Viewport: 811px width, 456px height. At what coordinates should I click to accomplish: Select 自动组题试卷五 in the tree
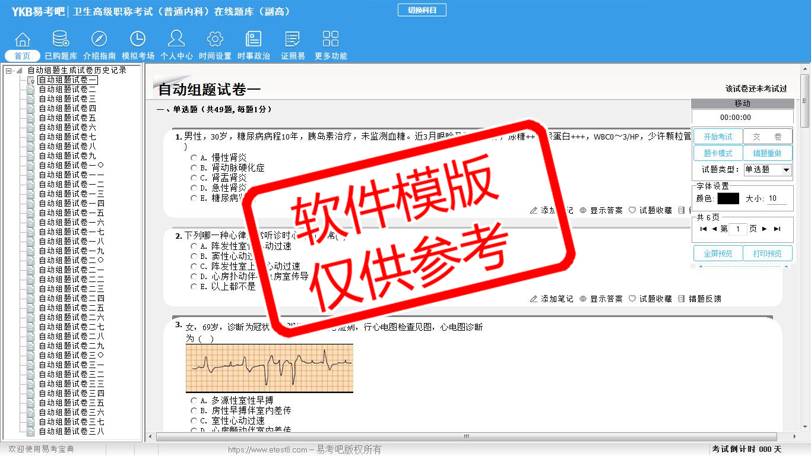(x=67, y=118)
